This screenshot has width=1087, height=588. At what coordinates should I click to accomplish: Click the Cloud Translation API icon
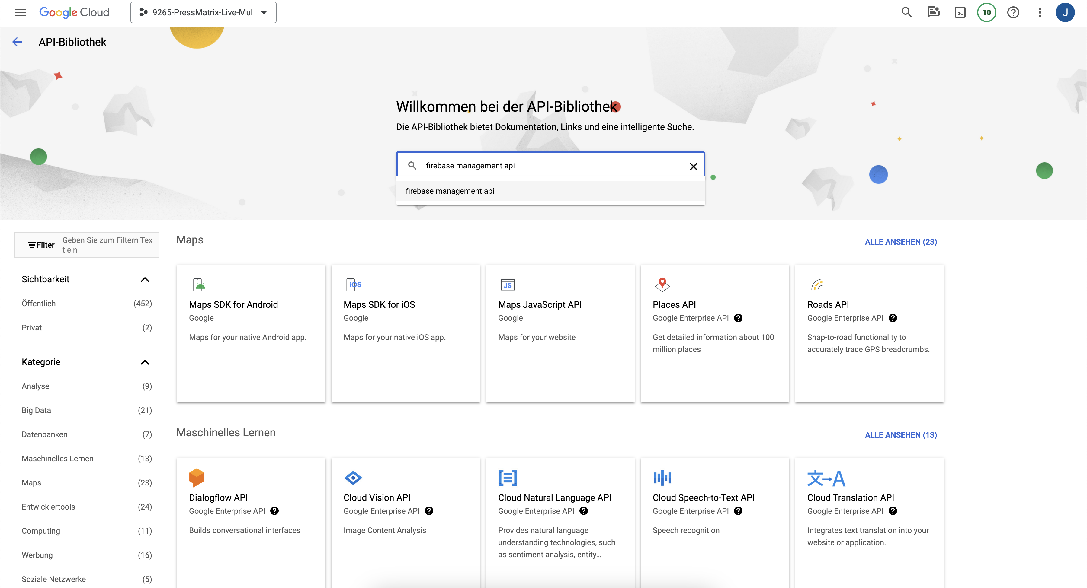coord(826,478)
